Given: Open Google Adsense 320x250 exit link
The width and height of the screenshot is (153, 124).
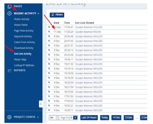Looking at the screenshot, I should pos(89,64).
